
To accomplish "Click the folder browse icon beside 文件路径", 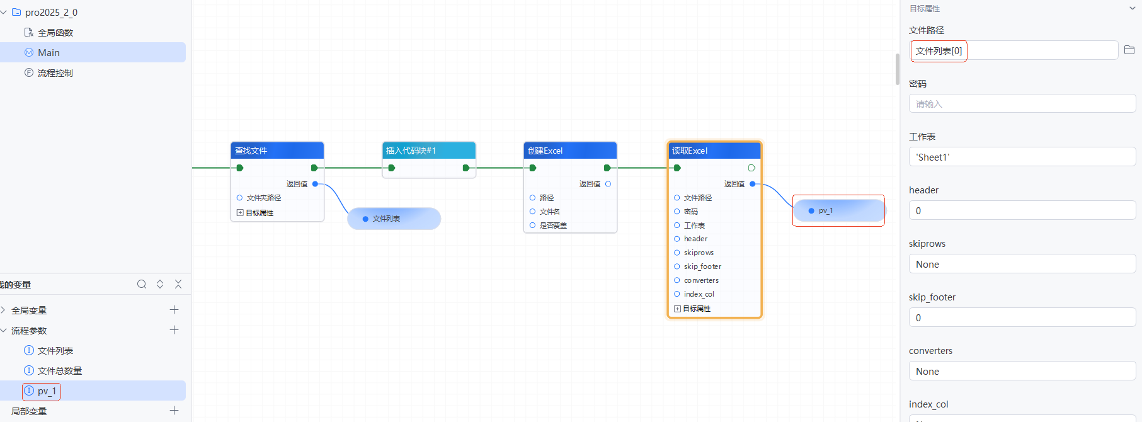I will [1129, 50].
